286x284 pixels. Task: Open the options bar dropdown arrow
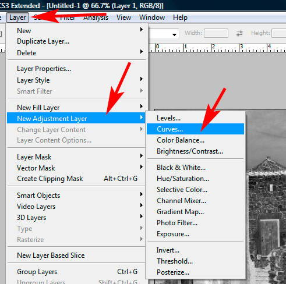coord(174,35)
